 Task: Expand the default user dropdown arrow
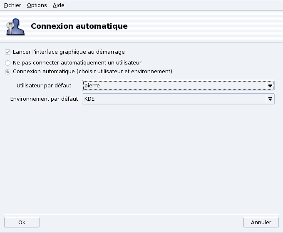click(270, 86)
